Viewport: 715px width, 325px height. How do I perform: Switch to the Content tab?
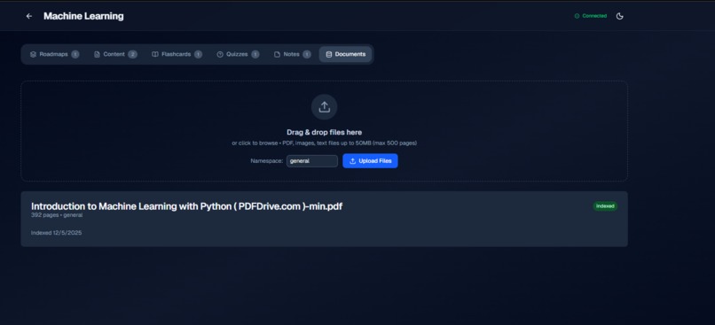point(115,54)
